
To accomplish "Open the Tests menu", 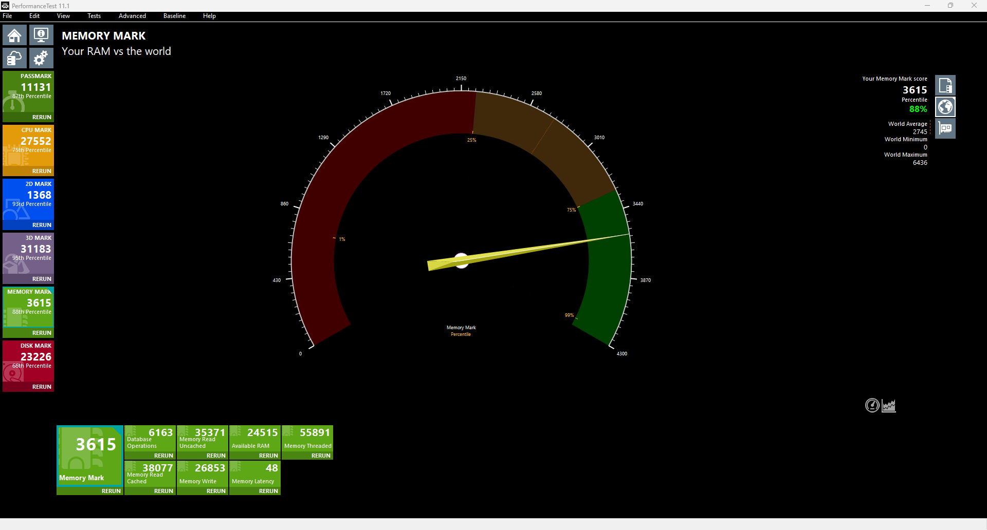I will [94, 16].
